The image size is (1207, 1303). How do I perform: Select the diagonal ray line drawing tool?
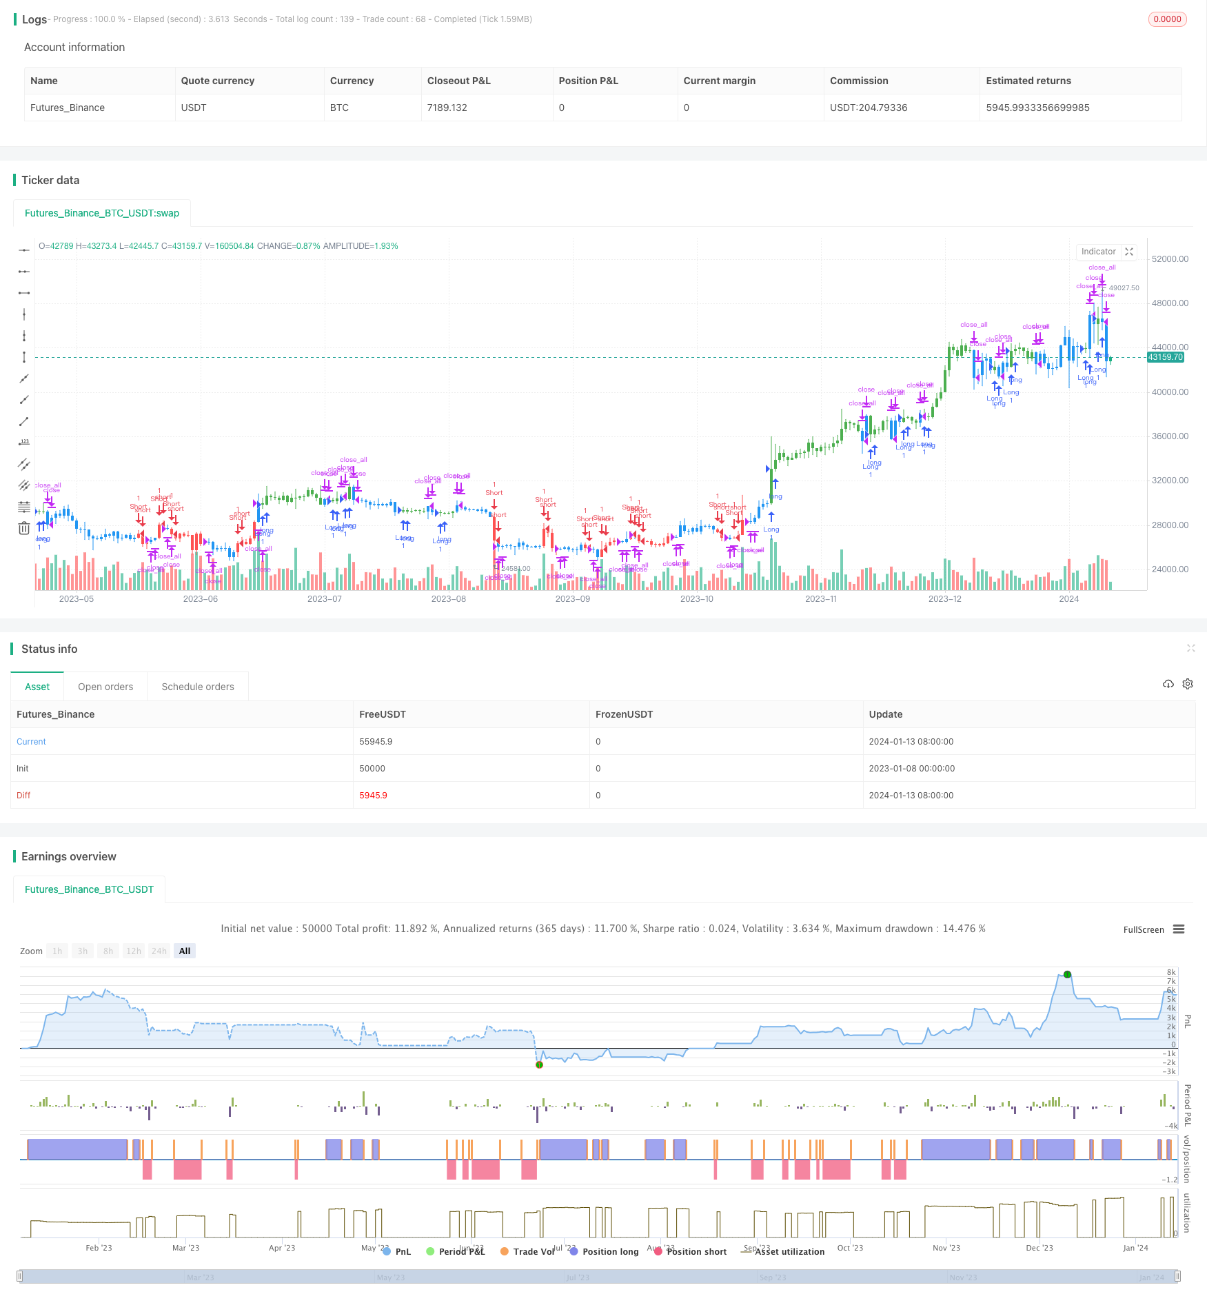[24, 400]
